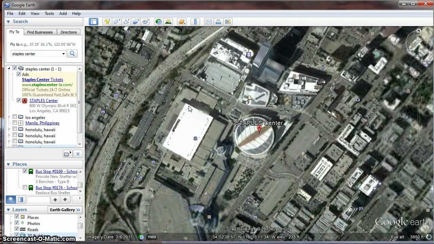Click the north N compass indicator

419,31
